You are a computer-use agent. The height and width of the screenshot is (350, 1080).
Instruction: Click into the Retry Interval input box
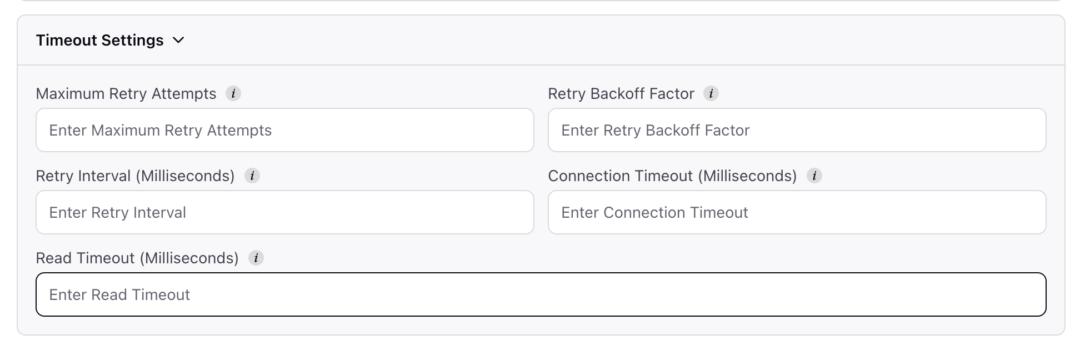(x=285, y=212)
